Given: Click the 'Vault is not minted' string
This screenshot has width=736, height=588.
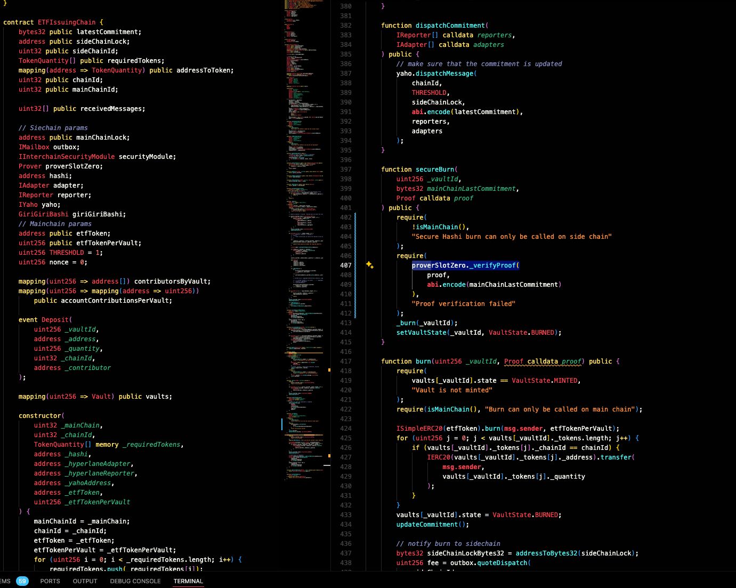Looking at the screenshot, I should (x=452, y=390).
